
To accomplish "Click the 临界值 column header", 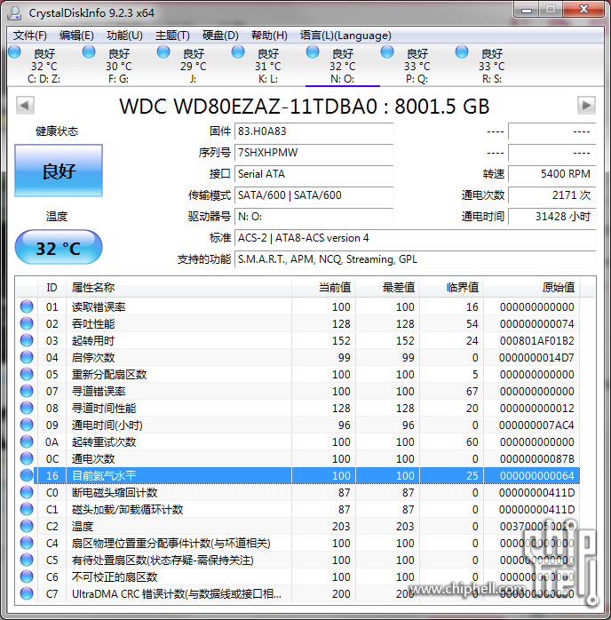I will click(x=451, y=288).
